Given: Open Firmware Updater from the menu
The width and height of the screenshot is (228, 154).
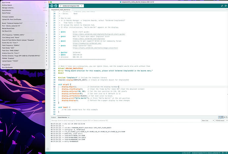Looking at the screenshot, I should 24,17.
